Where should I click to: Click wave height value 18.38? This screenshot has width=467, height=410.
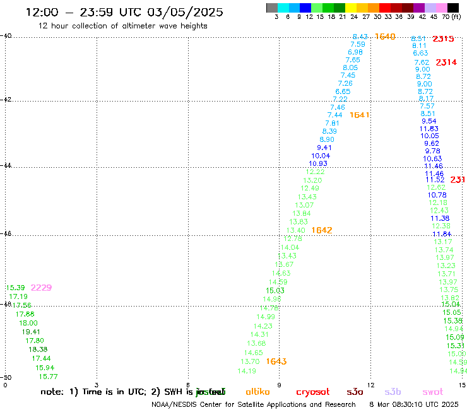pos(38,349)
